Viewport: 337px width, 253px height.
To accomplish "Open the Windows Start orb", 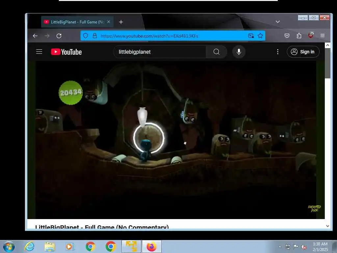I will pos(9,246).
